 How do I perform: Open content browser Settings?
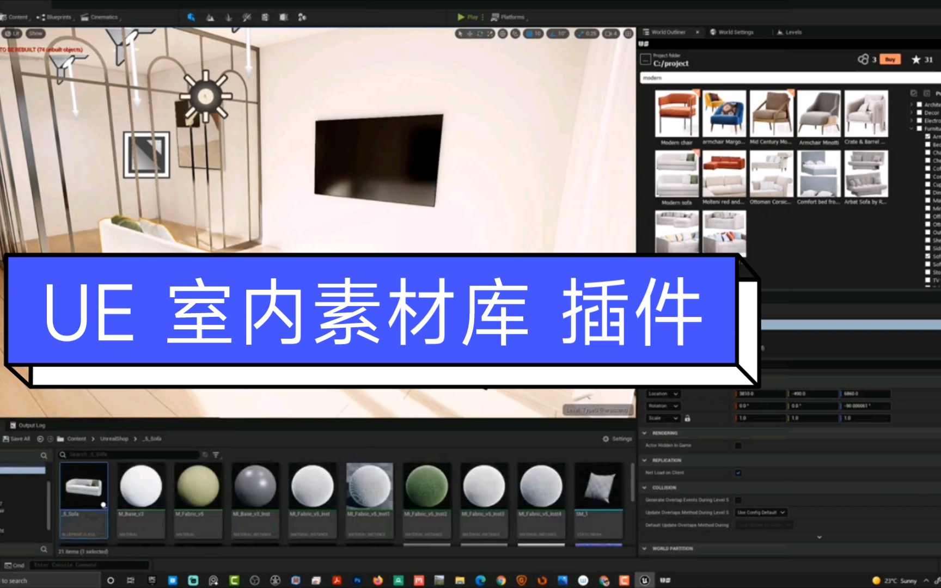618,439
